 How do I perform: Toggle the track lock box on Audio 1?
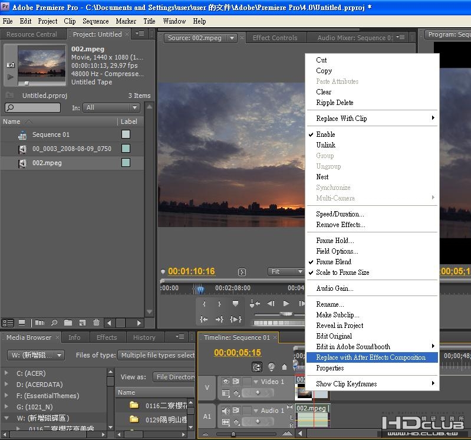(246, 411)
